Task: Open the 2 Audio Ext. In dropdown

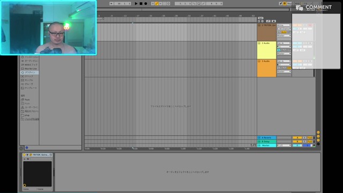Action: pos(284,43)
